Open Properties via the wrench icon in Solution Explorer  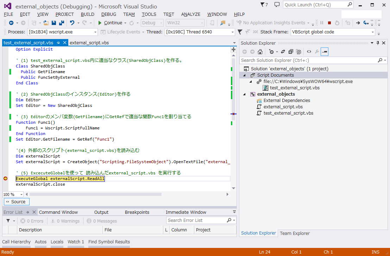click(x=317, y=52)
